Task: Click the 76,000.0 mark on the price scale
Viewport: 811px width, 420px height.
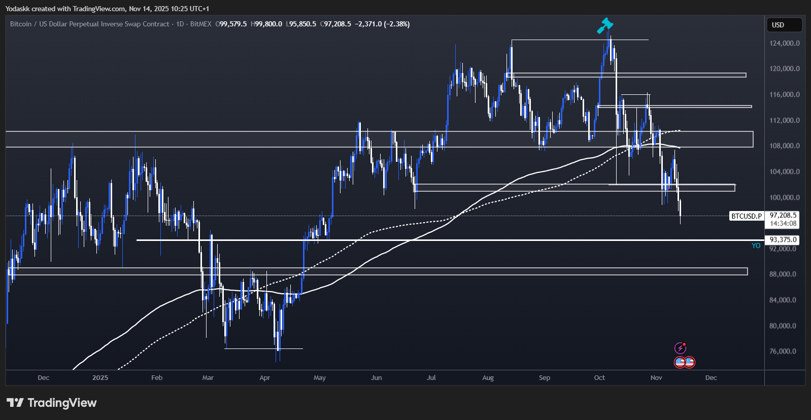Action: coord(783,351)
